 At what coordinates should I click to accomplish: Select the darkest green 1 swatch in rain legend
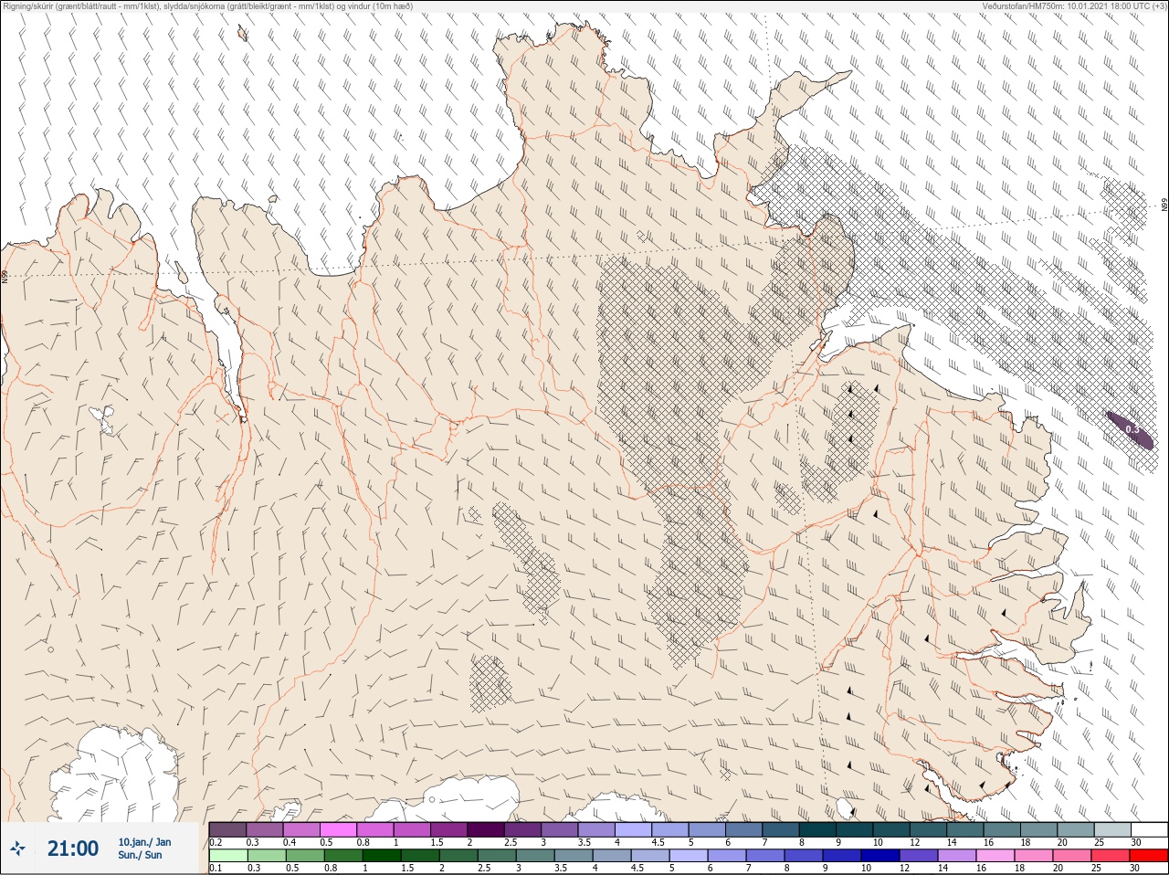382,856
